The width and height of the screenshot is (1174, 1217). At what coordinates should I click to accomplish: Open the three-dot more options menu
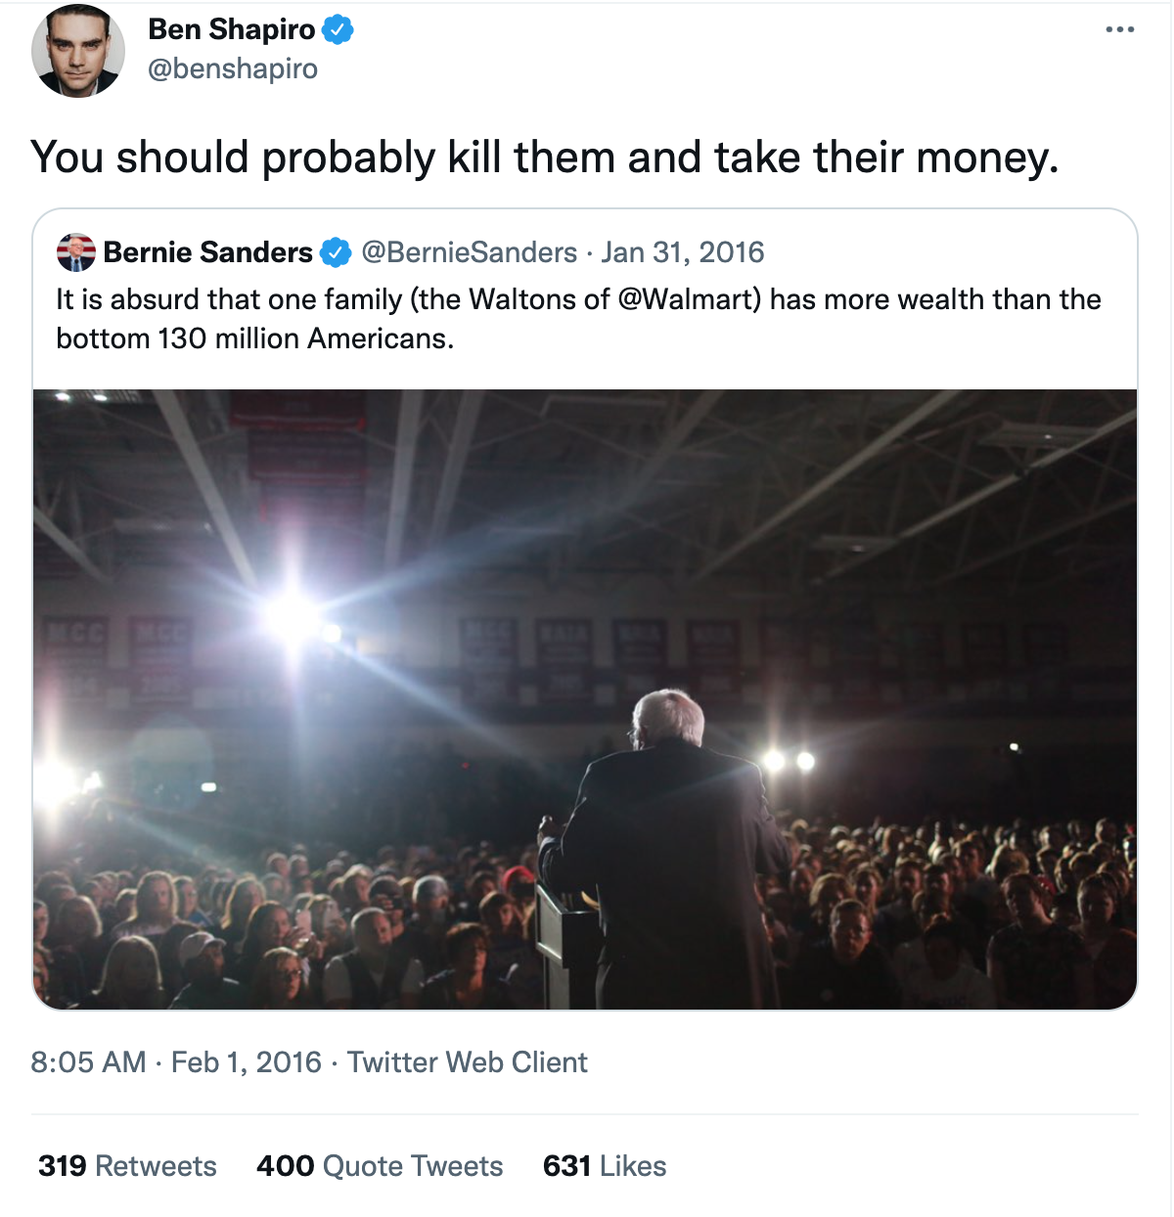(1119, 29)
